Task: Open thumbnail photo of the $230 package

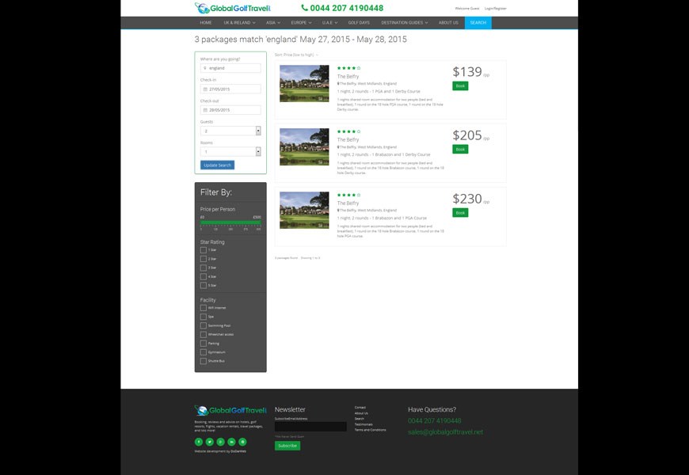Action: [x=304, y=210]
